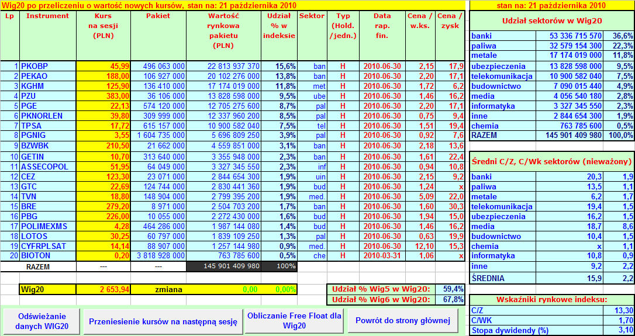Screen dimensions: 635x336
Task: Click KGHM session price 125,90
Action: pyautogui.click(x=103, y=86)
